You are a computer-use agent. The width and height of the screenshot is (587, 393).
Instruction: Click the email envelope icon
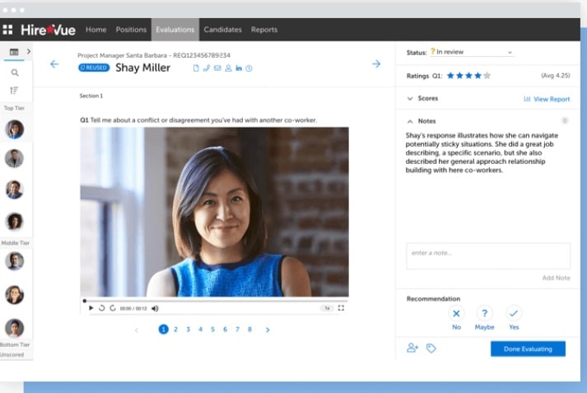pos(217,68)
